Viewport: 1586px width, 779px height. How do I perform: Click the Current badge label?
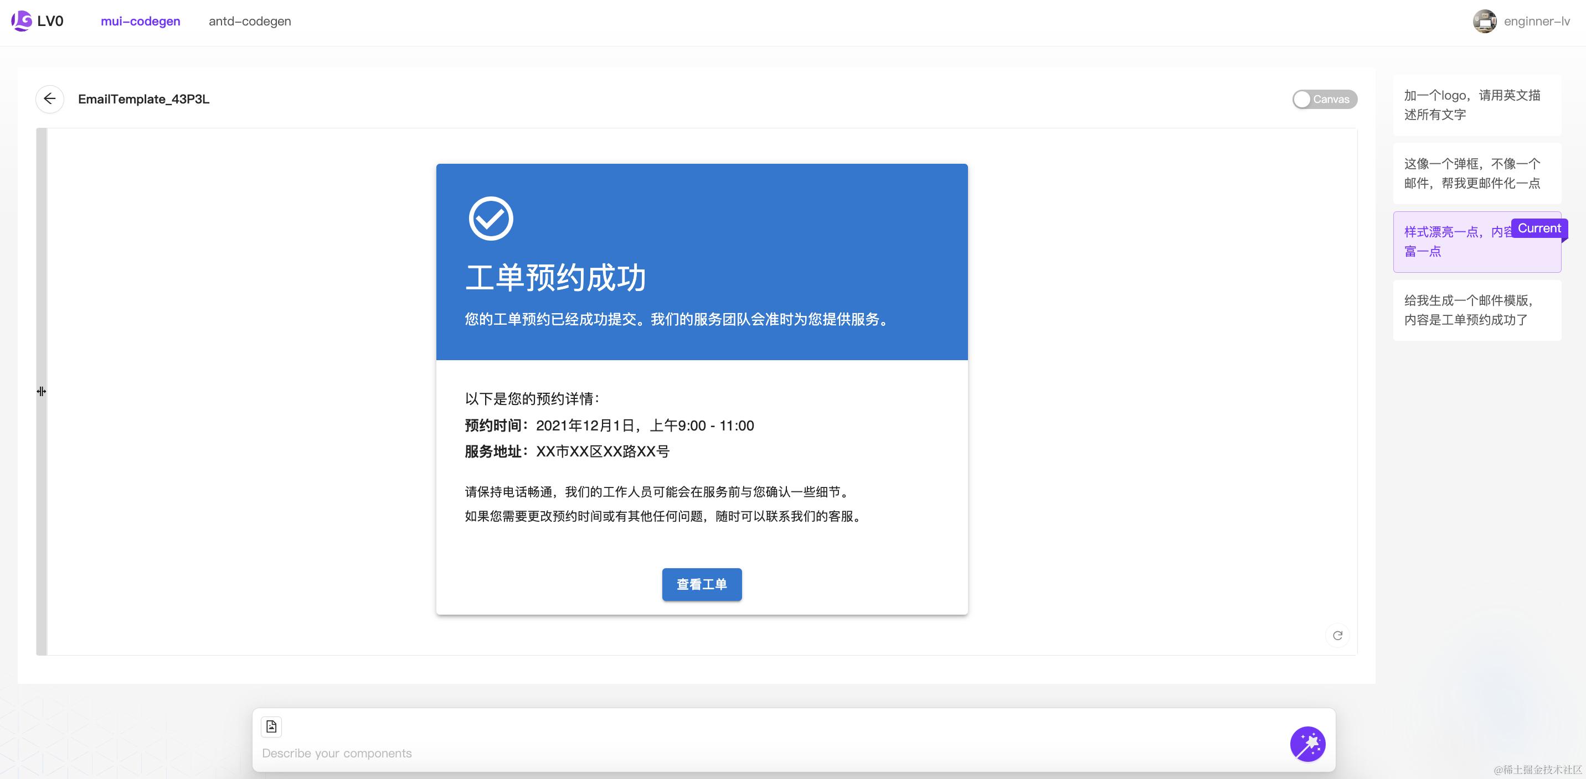tap(1539, 228)
